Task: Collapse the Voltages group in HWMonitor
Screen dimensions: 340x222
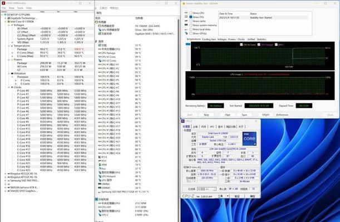Action: (9, 25)
